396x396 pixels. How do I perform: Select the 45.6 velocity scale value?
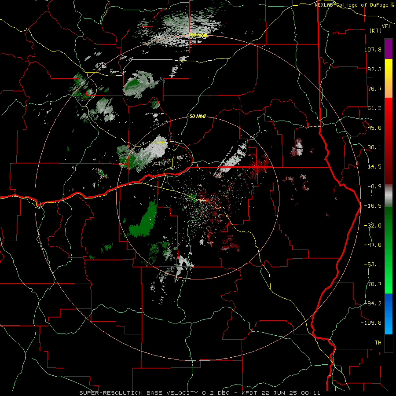tap(374, 128)
